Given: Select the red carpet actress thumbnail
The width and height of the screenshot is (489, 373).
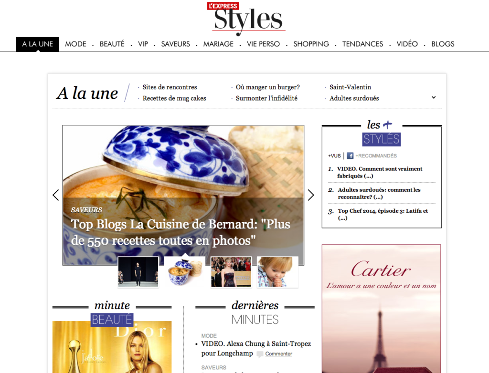Looking at the screenshot, I should click(x=231, y=272).
